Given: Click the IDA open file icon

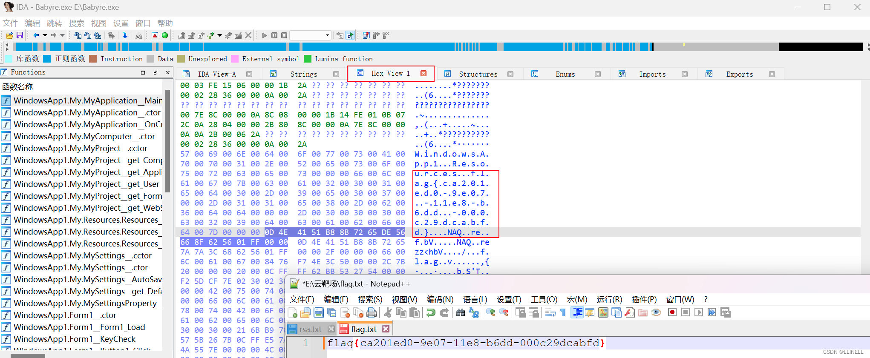Looking at the screenshot, I should [x=9, y=35].
